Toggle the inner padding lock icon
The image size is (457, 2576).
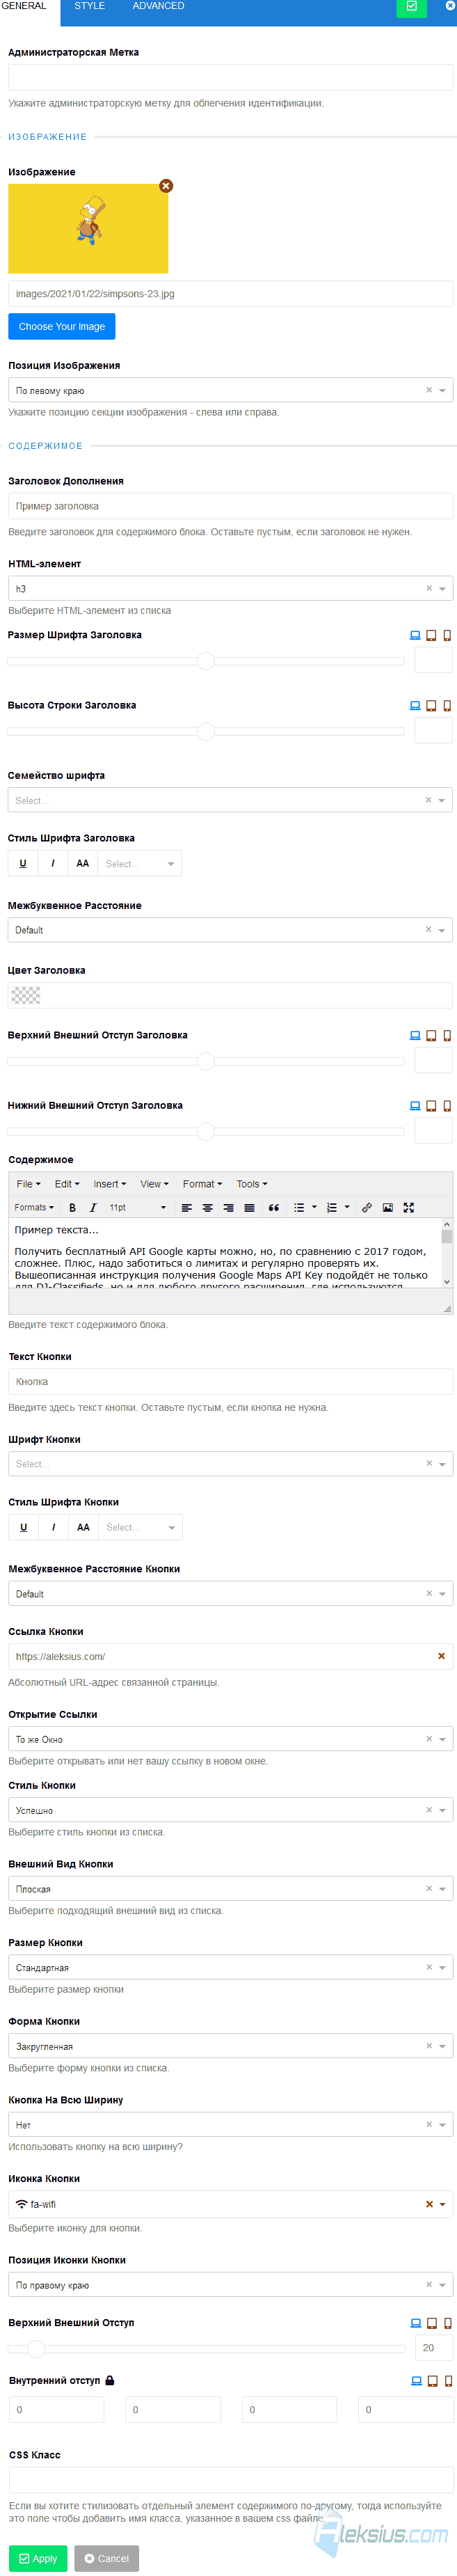pos(110,2381)
